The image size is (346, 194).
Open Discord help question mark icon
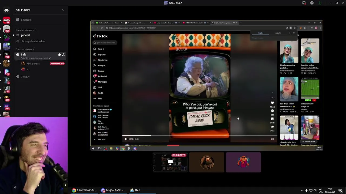pyautogui.click(x=312, y=3)
